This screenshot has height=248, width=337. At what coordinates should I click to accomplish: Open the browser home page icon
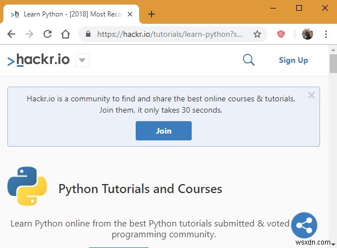tap(66, 34)
